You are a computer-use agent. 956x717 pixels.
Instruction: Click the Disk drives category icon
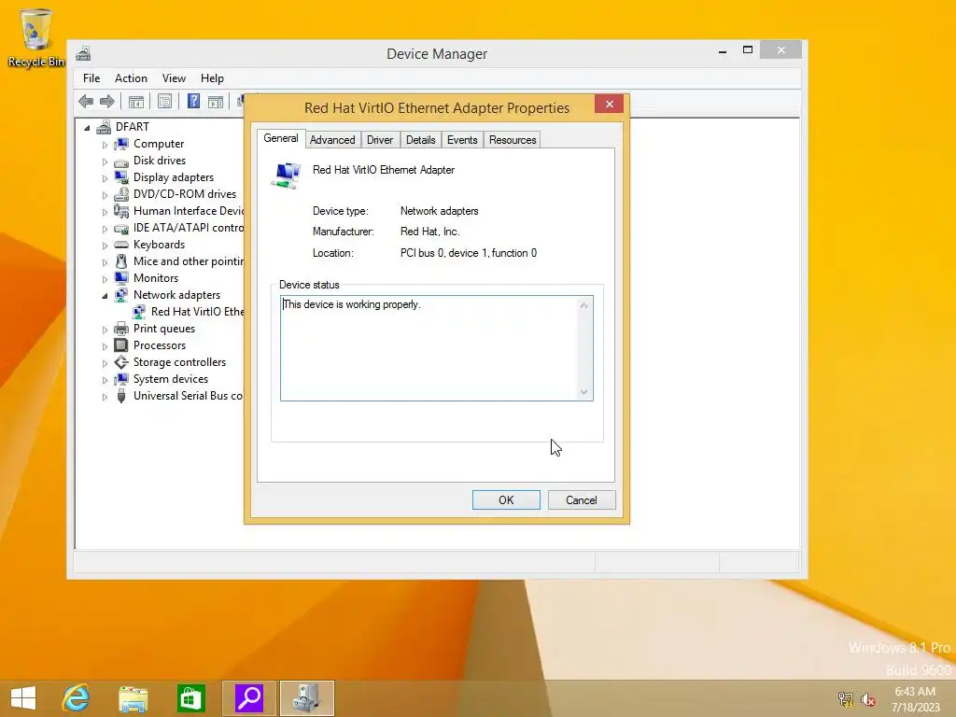pyautogui.click(x=121, y=161)
